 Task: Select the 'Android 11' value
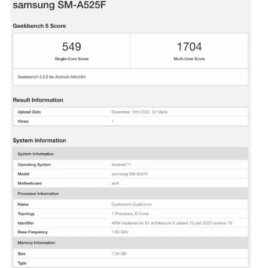coord(121,165)
